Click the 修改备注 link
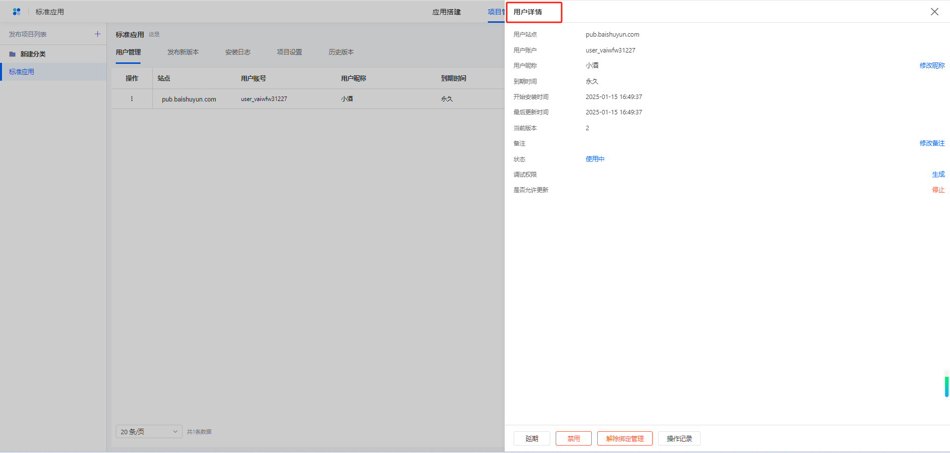The image size is (950, 453). click(932, 143)
